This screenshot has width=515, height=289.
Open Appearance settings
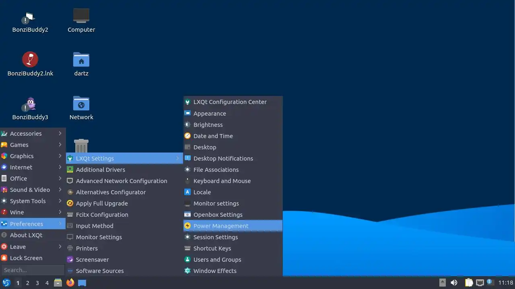[x=233, y=113]
